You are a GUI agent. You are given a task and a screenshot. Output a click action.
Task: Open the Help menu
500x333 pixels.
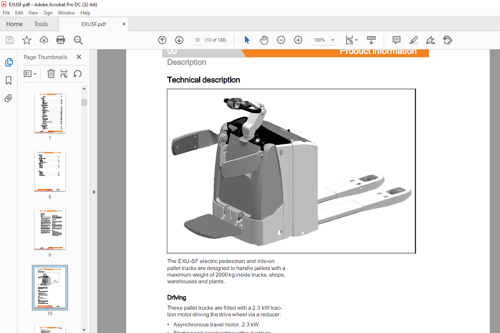coord(85,13)
